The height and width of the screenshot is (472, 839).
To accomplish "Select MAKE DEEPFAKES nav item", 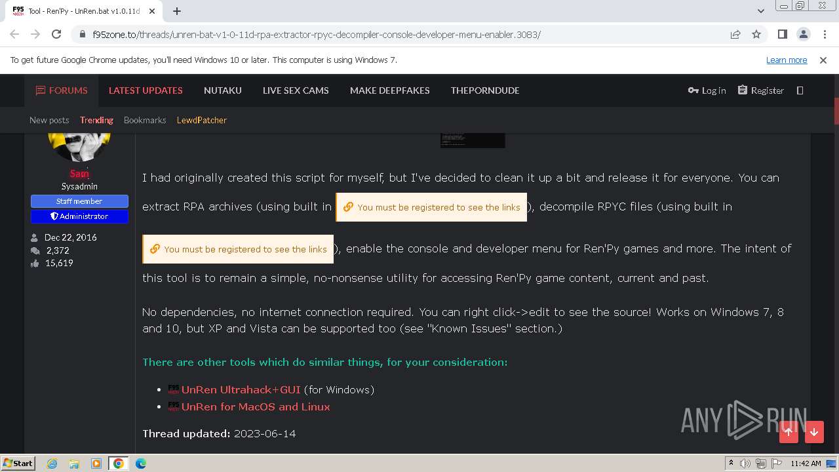I will click(x=390, y=90).
